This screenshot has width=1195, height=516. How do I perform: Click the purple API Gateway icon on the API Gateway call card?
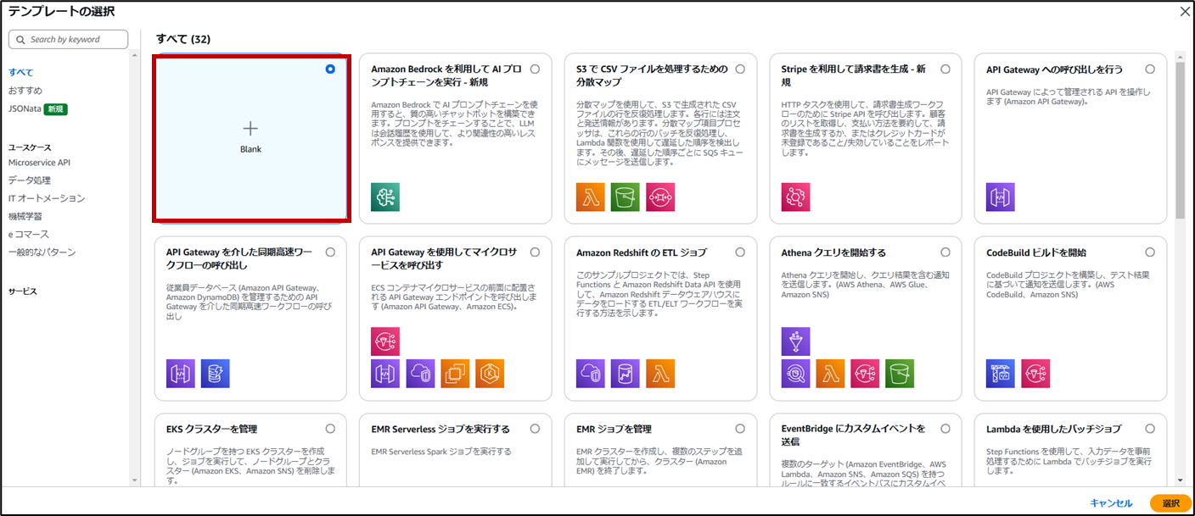point(1001,197)
